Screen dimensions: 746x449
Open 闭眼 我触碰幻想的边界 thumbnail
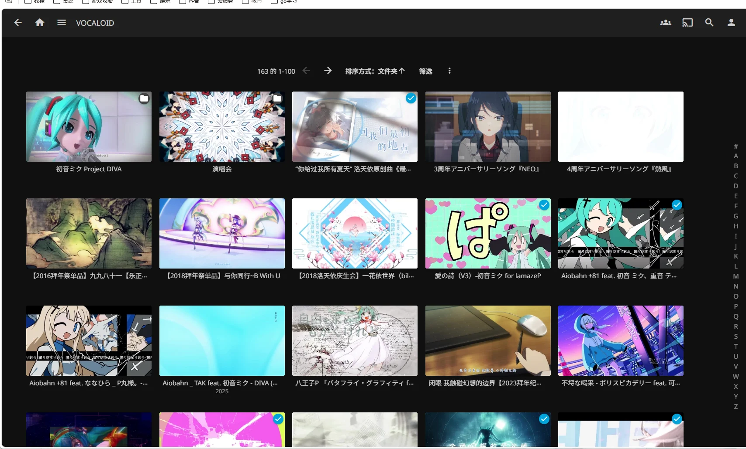coord(488,340)
